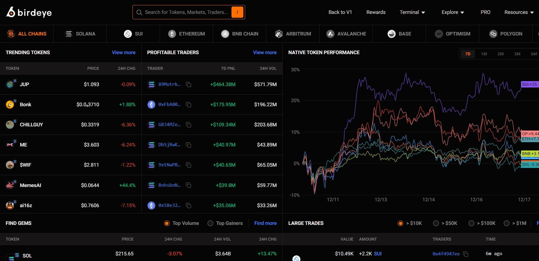Viewport: 539px width, 261px height.
Task: Copy the 0xFbA00 trader address
Action: point(188,105)
